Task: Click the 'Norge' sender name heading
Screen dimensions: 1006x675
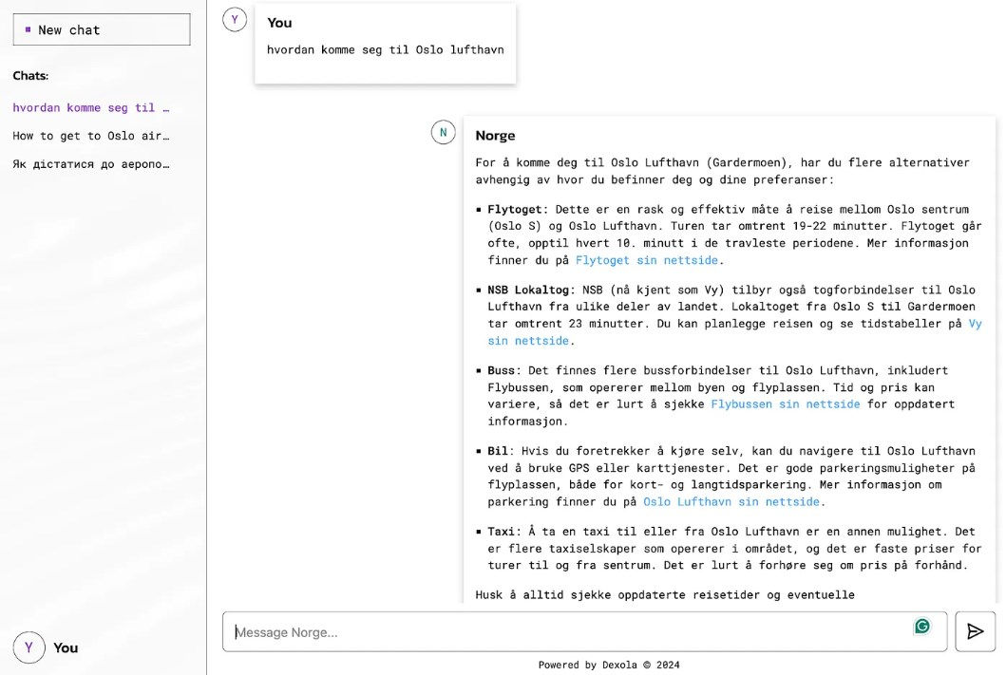Action: [x=495, y=136]
